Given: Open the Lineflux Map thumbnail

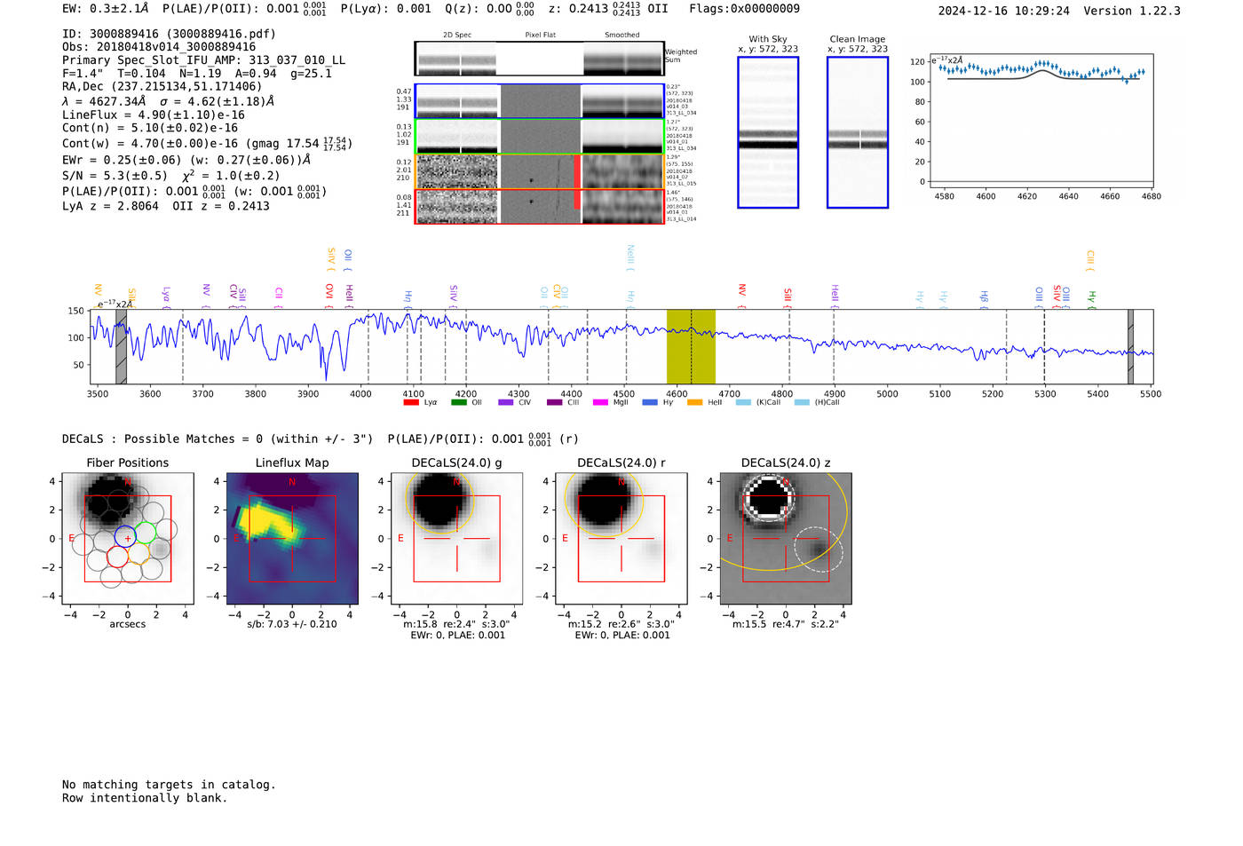Looking at the screenshot, I should [292, 539].
